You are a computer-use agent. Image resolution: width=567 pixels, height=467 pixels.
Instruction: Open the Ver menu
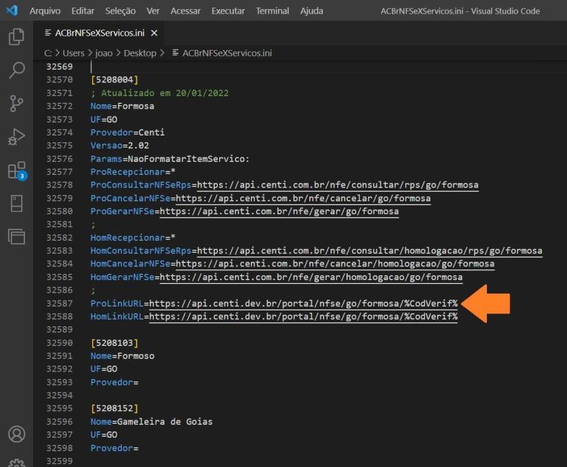(x=153, y=11)
